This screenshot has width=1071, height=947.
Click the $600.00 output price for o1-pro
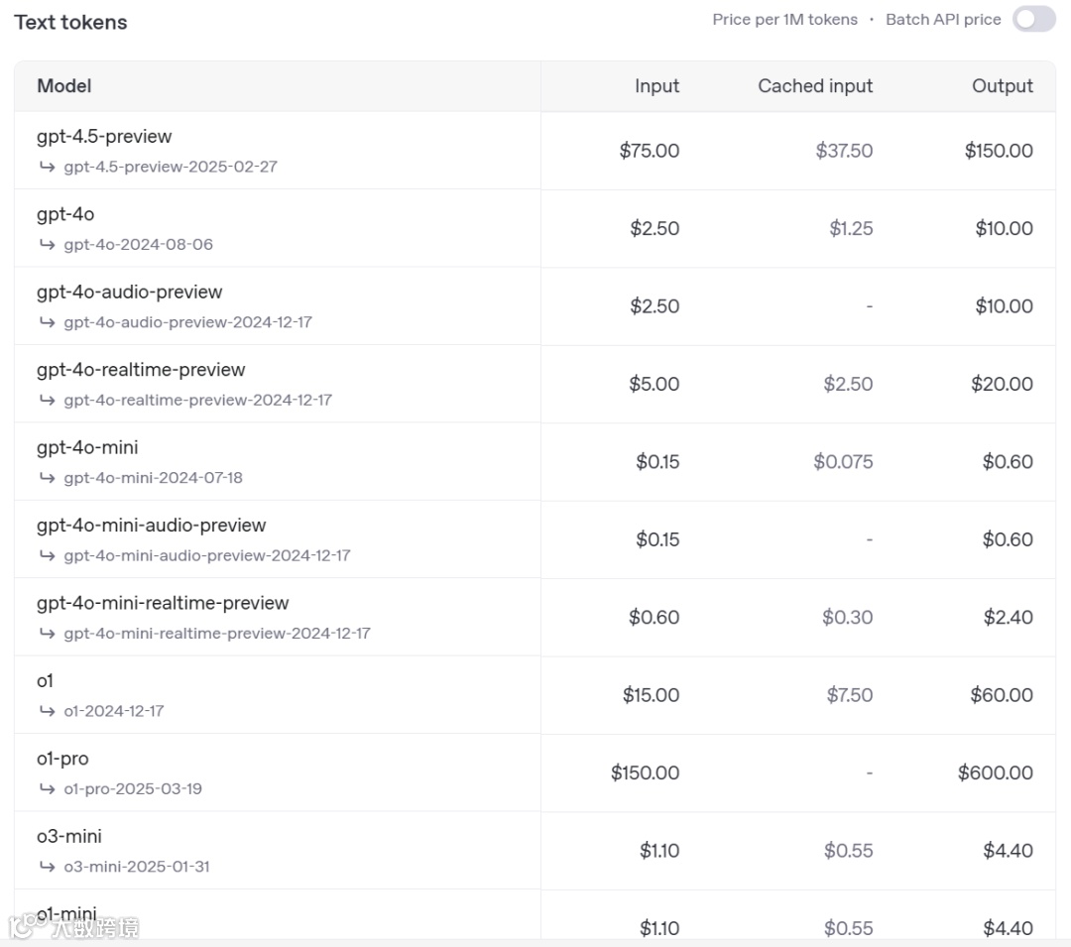click(995, 773)
